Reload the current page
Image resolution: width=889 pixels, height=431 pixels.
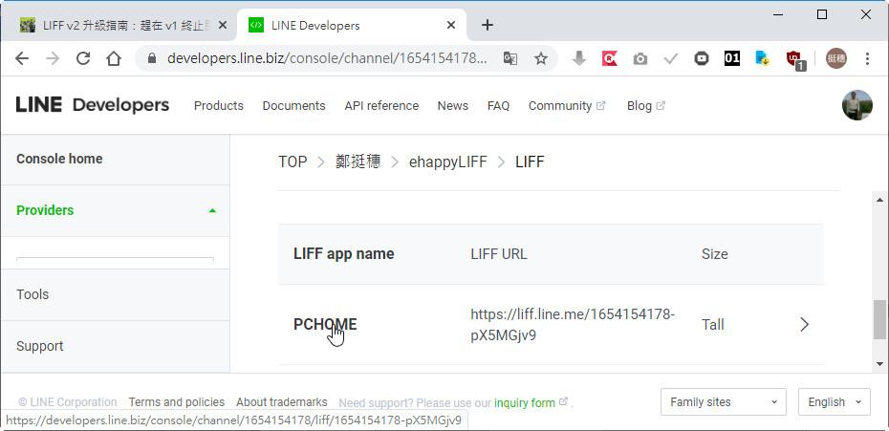pyautogui.click(x=83, y=58)
